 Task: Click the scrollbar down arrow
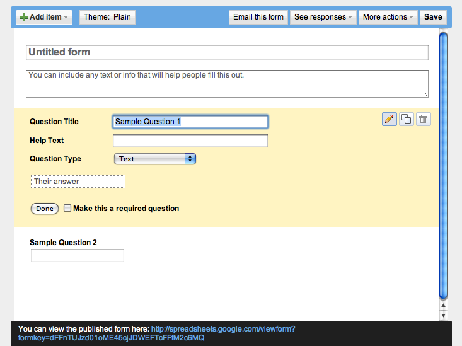coord(443,315)
